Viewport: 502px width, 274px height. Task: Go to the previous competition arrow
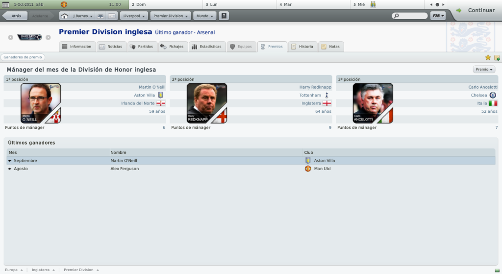pos(11,37)
